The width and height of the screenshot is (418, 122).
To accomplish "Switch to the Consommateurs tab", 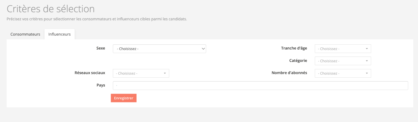I will click(x=25, y=34).
